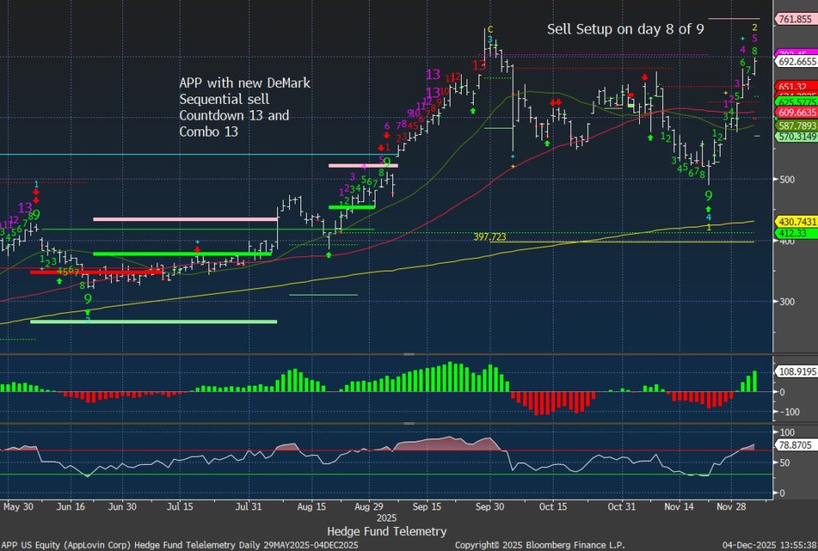Click the yellow C marker at the September peak
Image resolution: width=818 pixels, height=551 pixels.
(490, 30)
